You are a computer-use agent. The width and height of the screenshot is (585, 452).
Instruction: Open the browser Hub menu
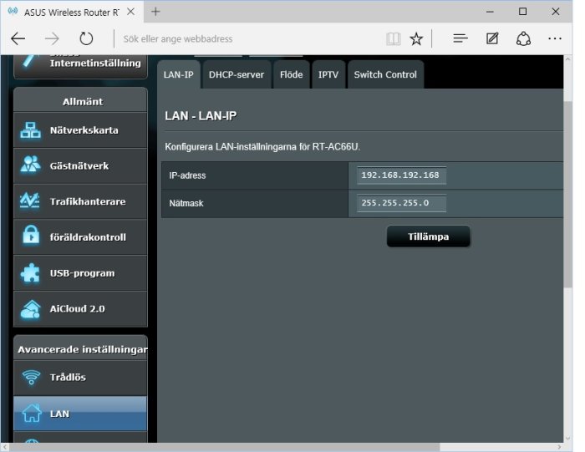[460, 38]
